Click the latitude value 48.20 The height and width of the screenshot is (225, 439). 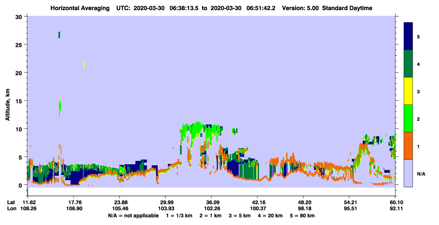[x=305, y=202]
